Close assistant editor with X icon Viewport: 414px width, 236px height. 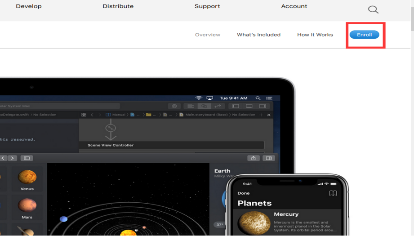pyautogui.click(x=269, y=115)
